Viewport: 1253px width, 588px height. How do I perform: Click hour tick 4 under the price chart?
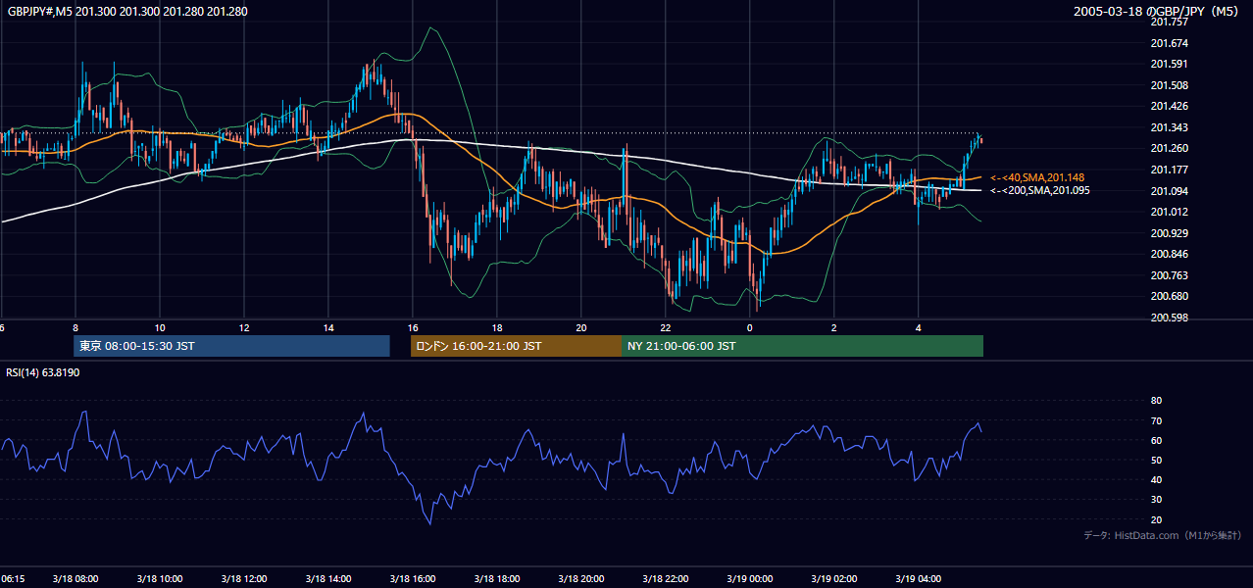[919, 327]
